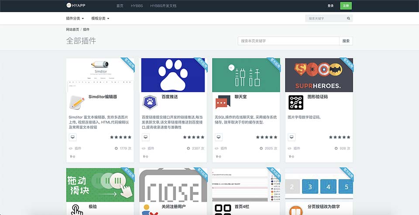Focus the 搜索本页关键字 input
The width and height of the screenshot is (419, 215).
coord(288,41)
